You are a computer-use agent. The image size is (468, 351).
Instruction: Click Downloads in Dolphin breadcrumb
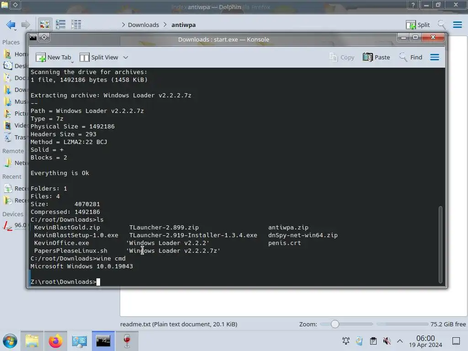[143, 25]
